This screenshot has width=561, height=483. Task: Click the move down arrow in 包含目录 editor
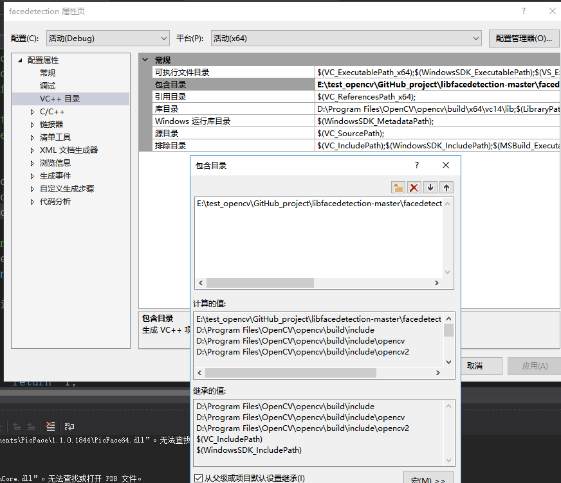point(430,187)
